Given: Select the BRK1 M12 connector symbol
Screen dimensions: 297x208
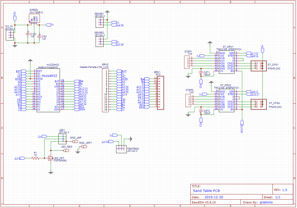Looking at the screenshot, I should 160,93.
